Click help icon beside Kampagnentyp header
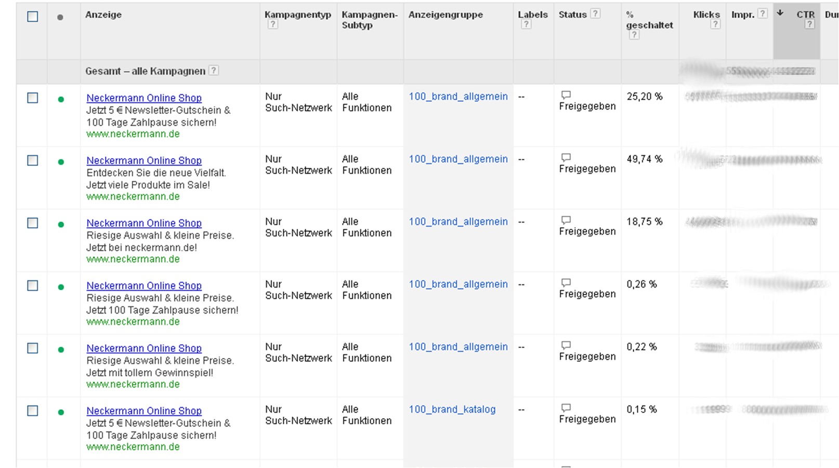The height and width of the screenshot is (468, 839). 272,24
